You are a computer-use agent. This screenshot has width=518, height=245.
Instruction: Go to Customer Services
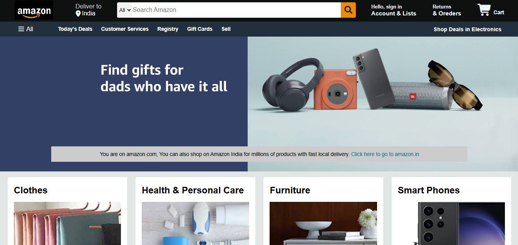click(x=125, y=29)
